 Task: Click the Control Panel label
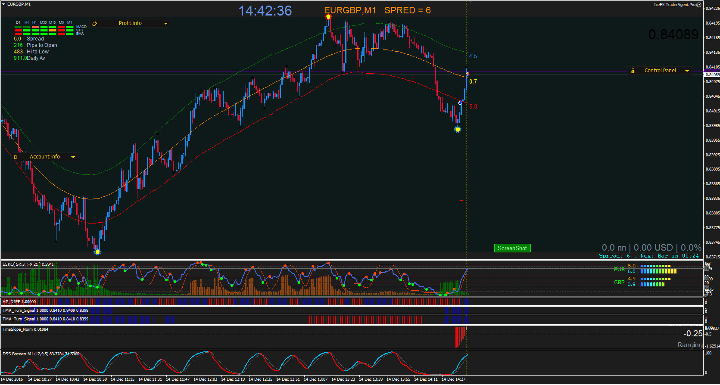pos(660,71)
